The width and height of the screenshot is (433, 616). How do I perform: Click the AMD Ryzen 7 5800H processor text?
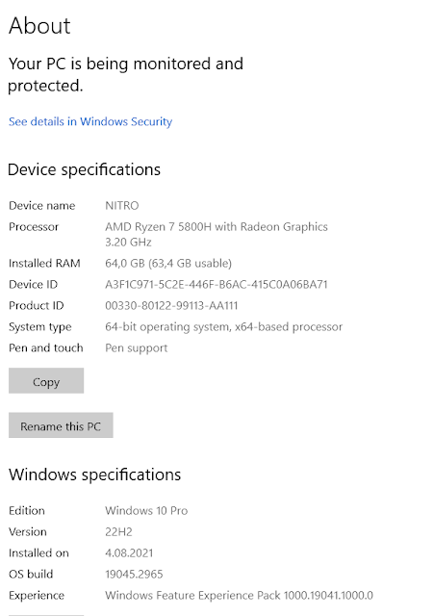click(216, 234)
